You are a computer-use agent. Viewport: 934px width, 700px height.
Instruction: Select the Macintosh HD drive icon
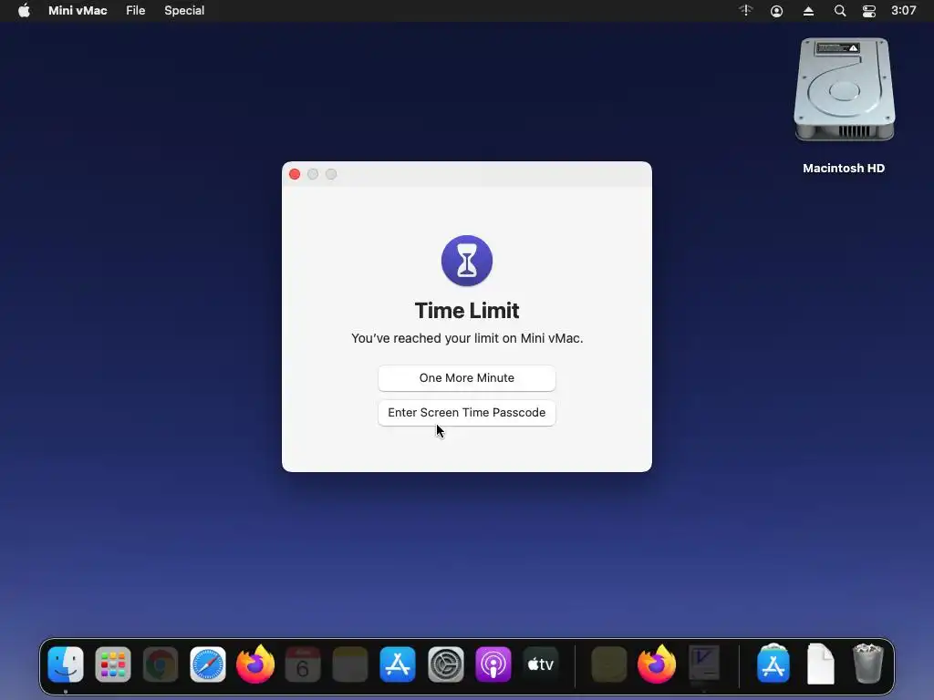844,89
